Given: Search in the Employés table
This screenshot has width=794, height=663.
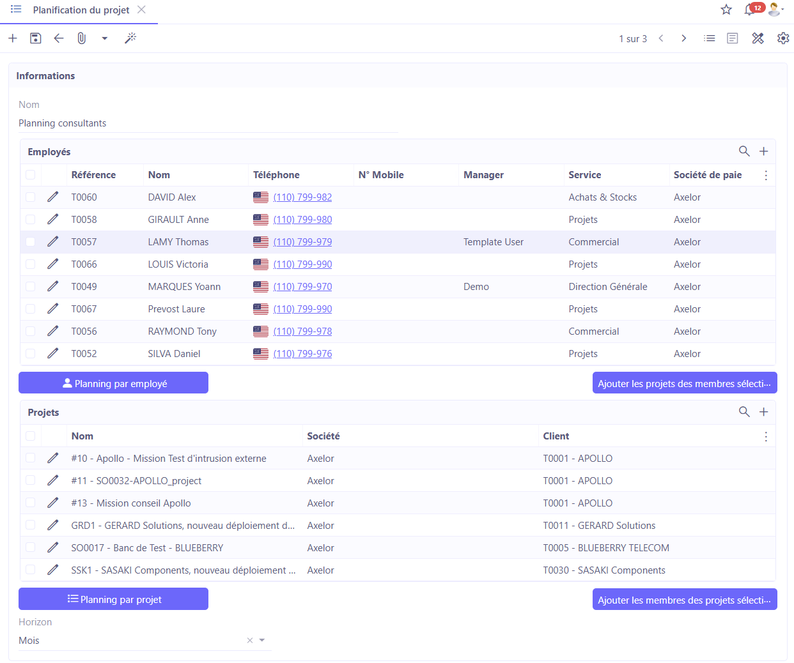Looking at the screenshot, I should pos(744,151).
